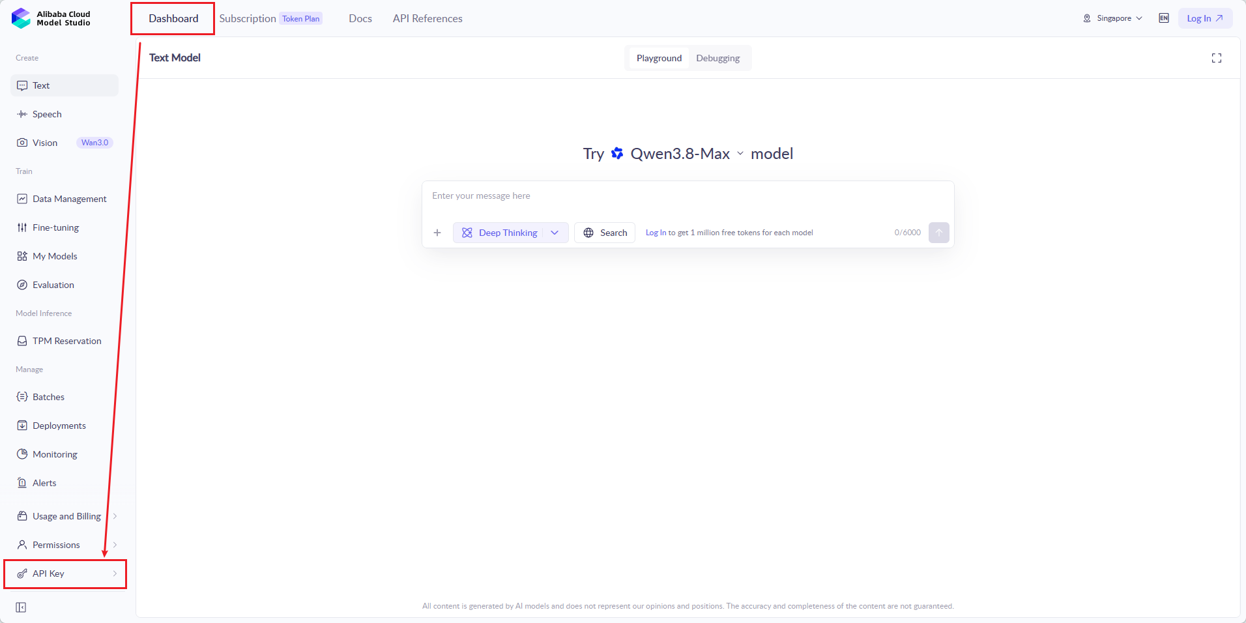Screen dimensions: 1246x623
Task: Open the Subscription tab
Action: point(248,18)
